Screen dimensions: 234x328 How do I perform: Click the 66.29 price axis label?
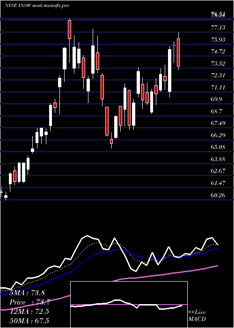point(218,135)
